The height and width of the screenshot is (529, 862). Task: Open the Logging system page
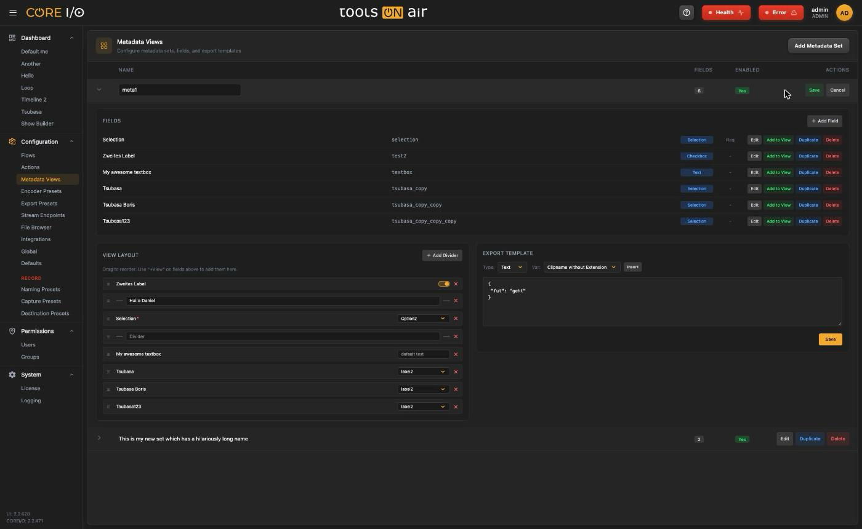coord(31,400)
